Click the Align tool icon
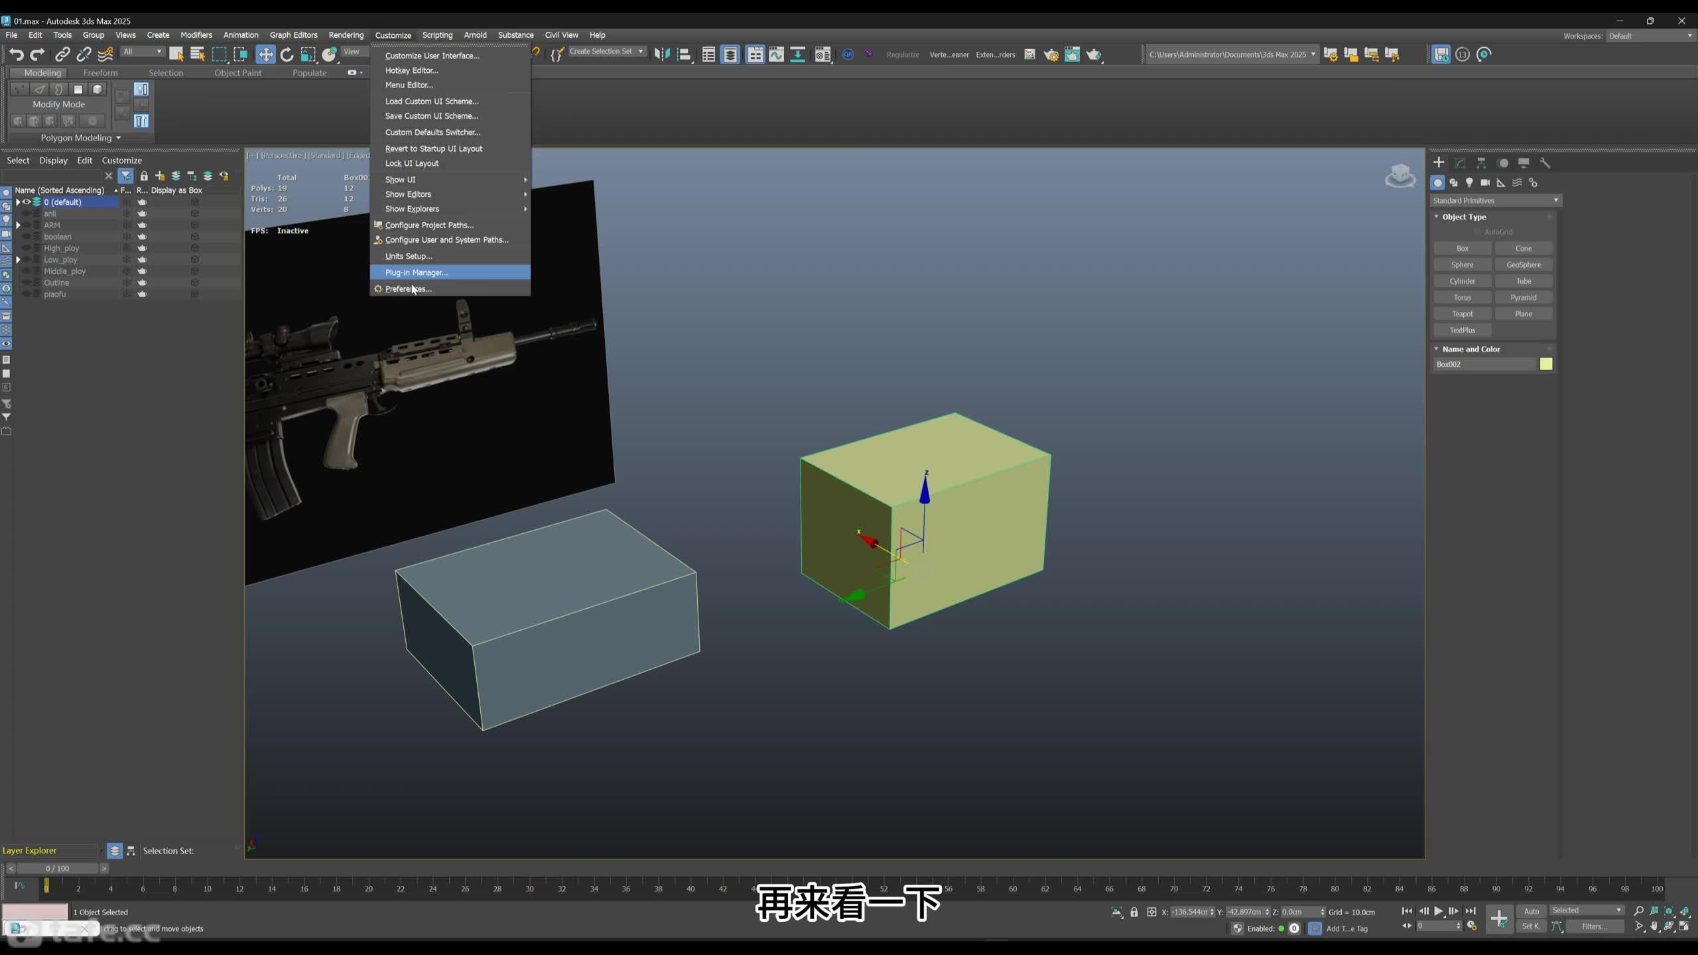The height and width of the screenshot is (955, 1698). (x=684, y=54)
